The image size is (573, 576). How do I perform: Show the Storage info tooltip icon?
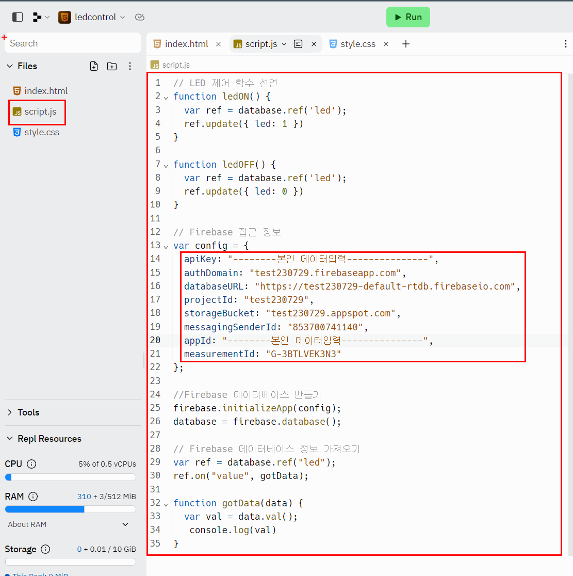[45, 549]
